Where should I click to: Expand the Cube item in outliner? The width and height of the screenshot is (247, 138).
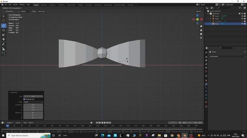tap(211, 19)
